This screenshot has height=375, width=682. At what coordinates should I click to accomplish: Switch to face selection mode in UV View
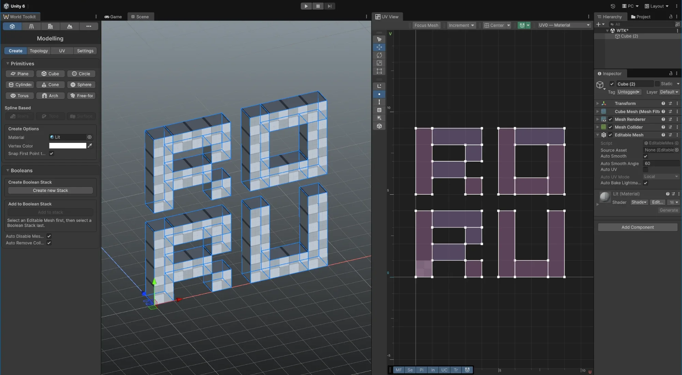point(379,110)
